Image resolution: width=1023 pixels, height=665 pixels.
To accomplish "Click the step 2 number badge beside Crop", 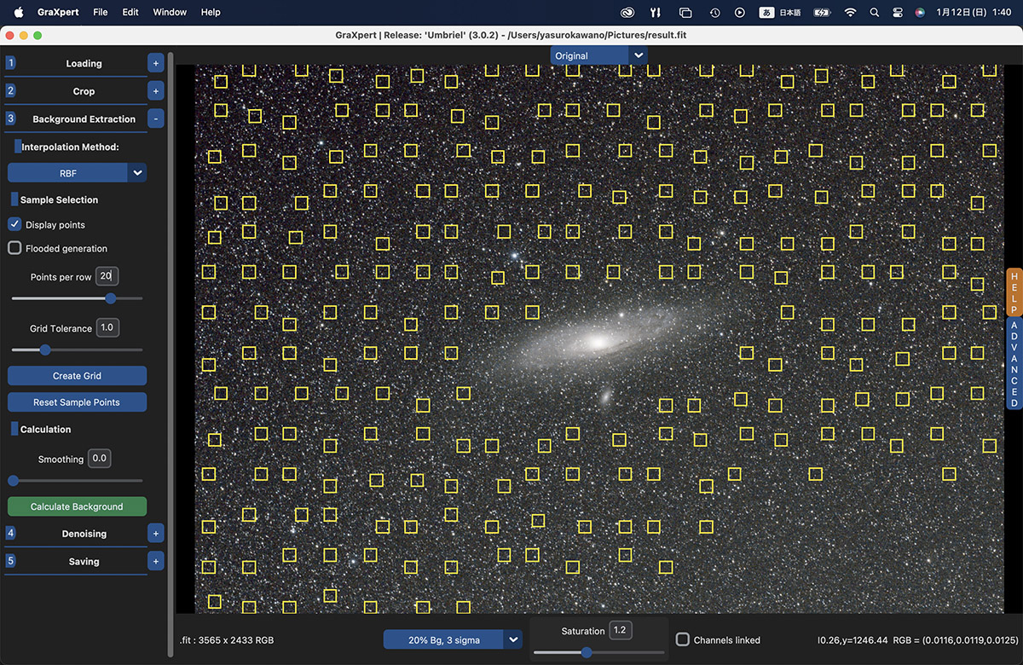I will coord(10,90).
